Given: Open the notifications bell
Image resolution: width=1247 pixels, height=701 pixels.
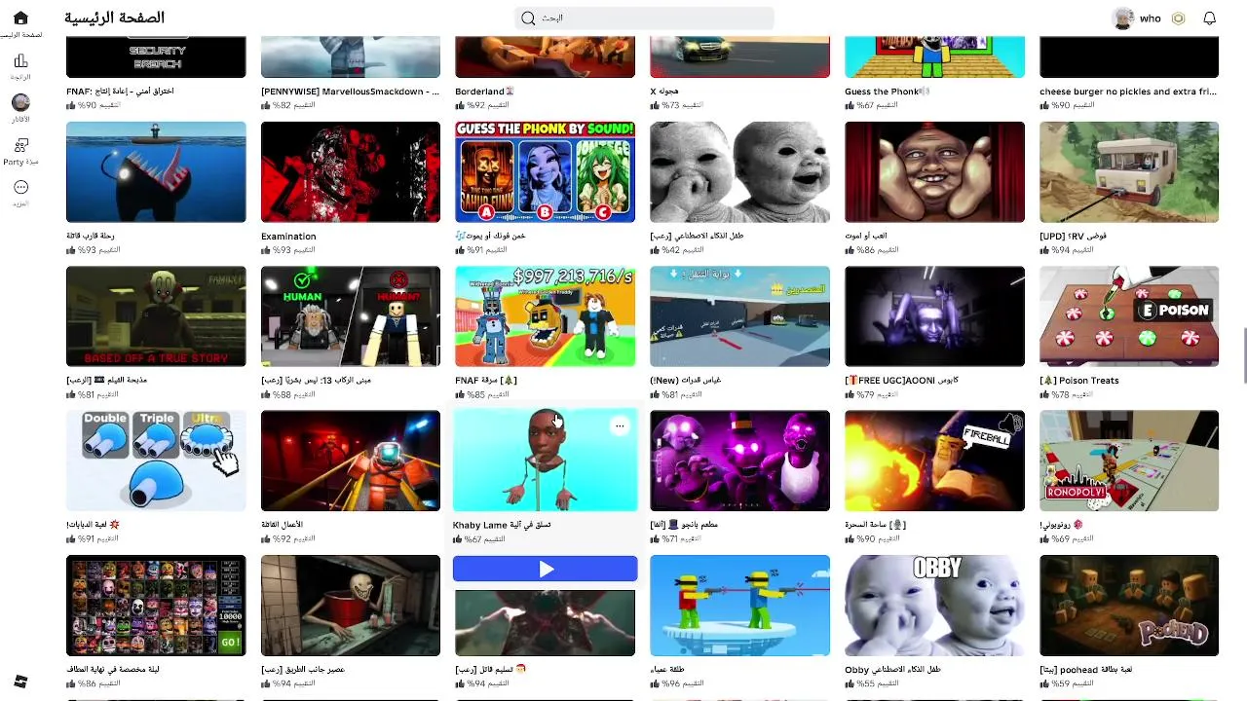Looking at the screenshot, I should pos(1209,18).
